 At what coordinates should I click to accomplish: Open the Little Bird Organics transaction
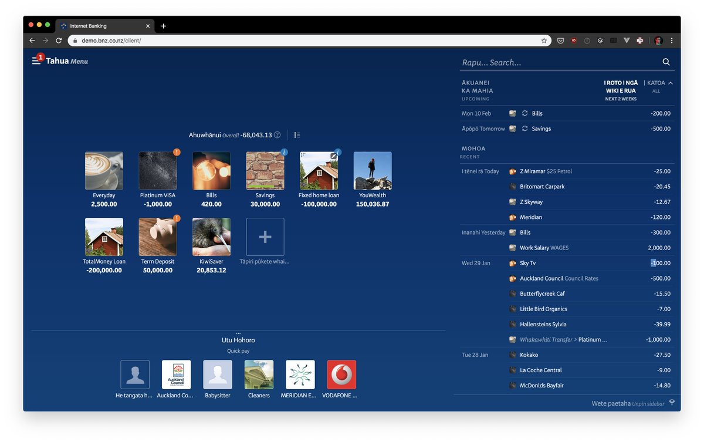(566, 309)
